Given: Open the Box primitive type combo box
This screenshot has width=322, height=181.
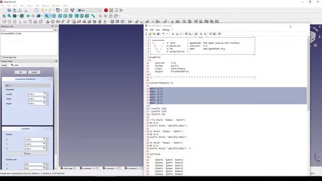Looking at the screenshot, I should (x=27, y=85).
